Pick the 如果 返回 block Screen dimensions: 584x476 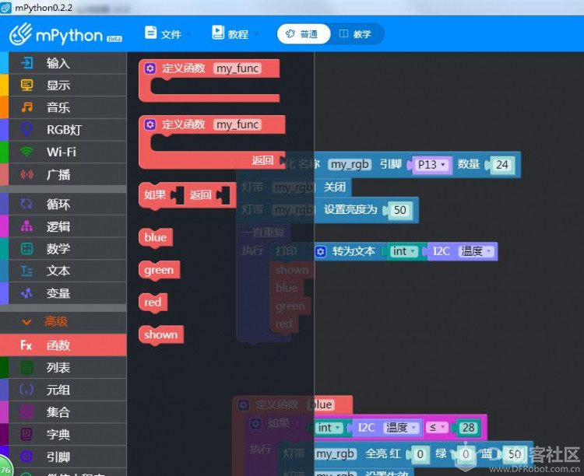[x=188, y=195]
